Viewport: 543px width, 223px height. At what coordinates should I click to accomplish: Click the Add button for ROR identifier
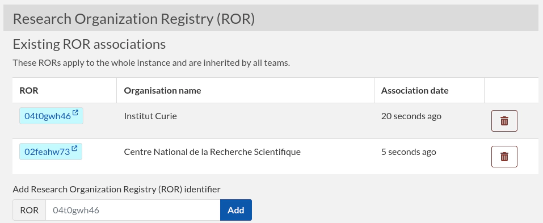tap(236, 210)
